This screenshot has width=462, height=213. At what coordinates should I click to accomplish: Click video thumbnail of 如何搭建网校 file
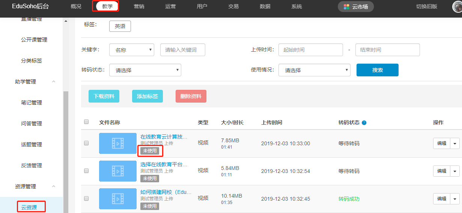pos(118,199)
